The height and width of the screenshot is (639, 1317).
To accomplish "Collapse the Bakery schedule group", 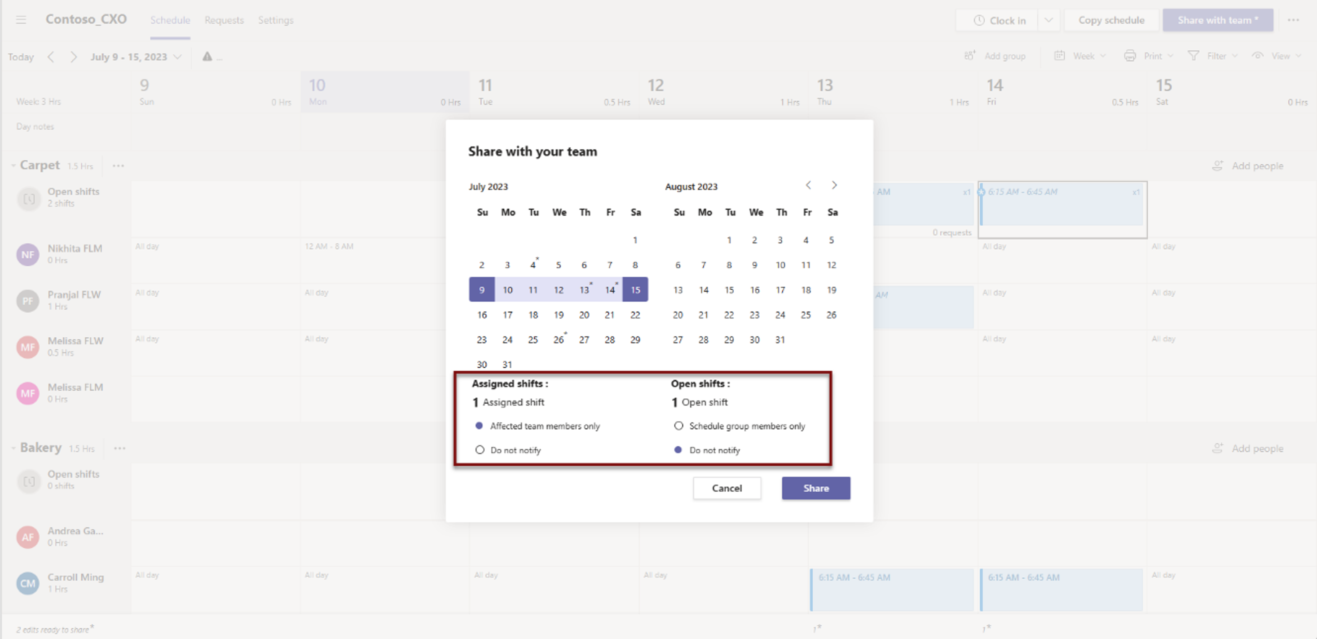I will [x=14, y=448].
